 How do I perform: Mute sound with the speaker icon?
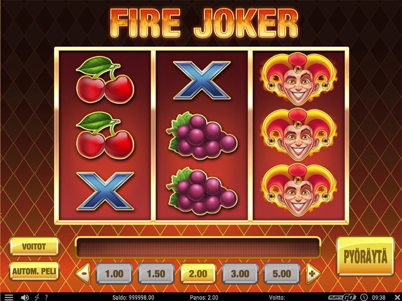click(x=25, y=297)
